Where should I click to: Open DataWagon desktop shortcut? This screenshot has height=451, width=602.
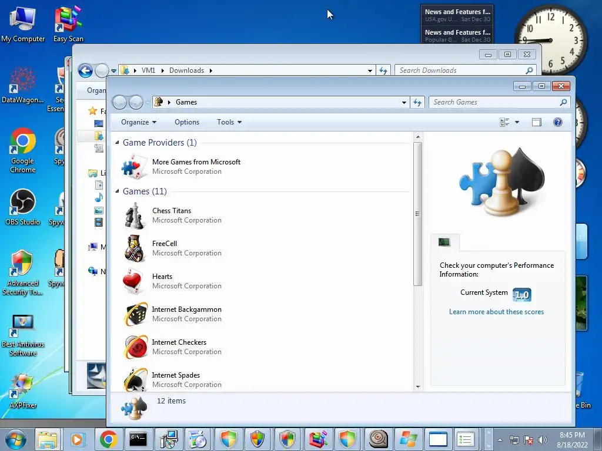coord(23,85)
